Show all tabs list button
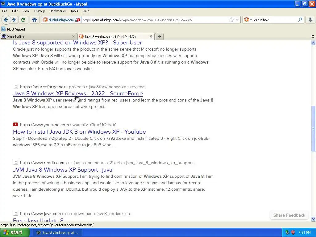This screenshot has width=316, height=237. tap(313, 36)
